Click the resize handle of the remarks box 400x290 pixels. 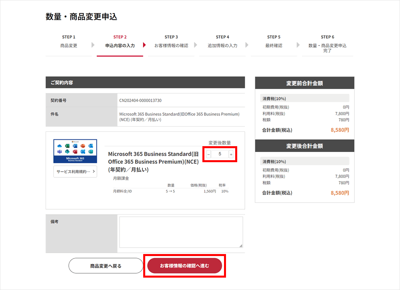241,246
